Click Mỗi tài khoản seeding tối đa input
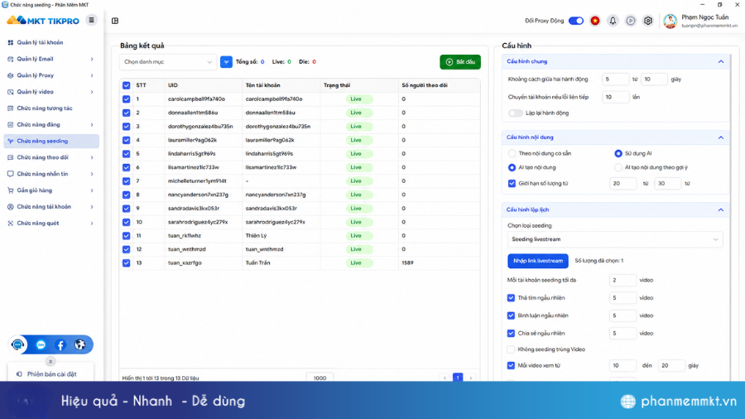745x419 pixels. point(622,280)
